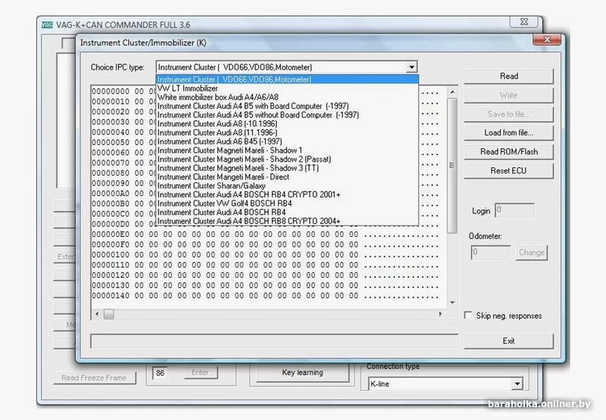This screenshot has width=606, height=420.
Task: Click hex row address 00000100
Action: [111, 255]
